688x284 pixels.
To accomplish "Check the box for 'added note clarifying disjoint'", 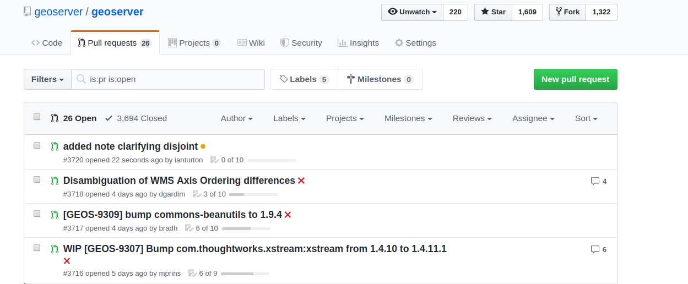I will click(37, 145).
